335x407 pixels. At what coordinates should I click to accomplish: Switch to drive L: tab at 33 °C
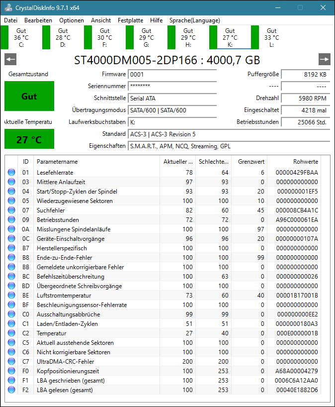coord(271,37)
